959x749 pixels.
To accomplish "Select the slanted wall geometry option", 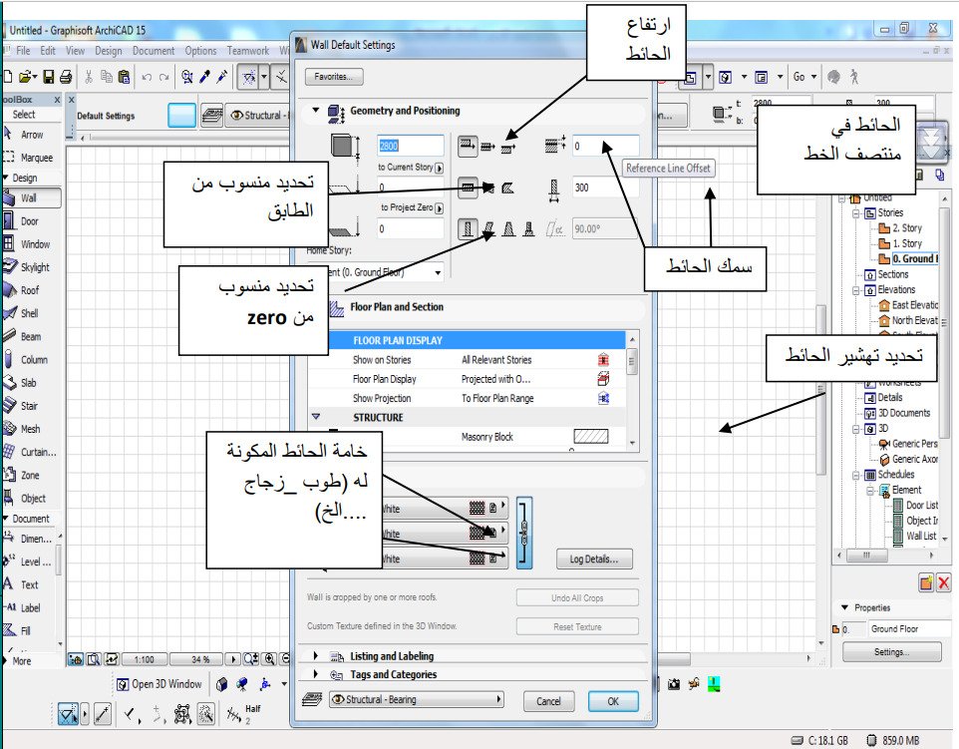I will tap(488, 229).
